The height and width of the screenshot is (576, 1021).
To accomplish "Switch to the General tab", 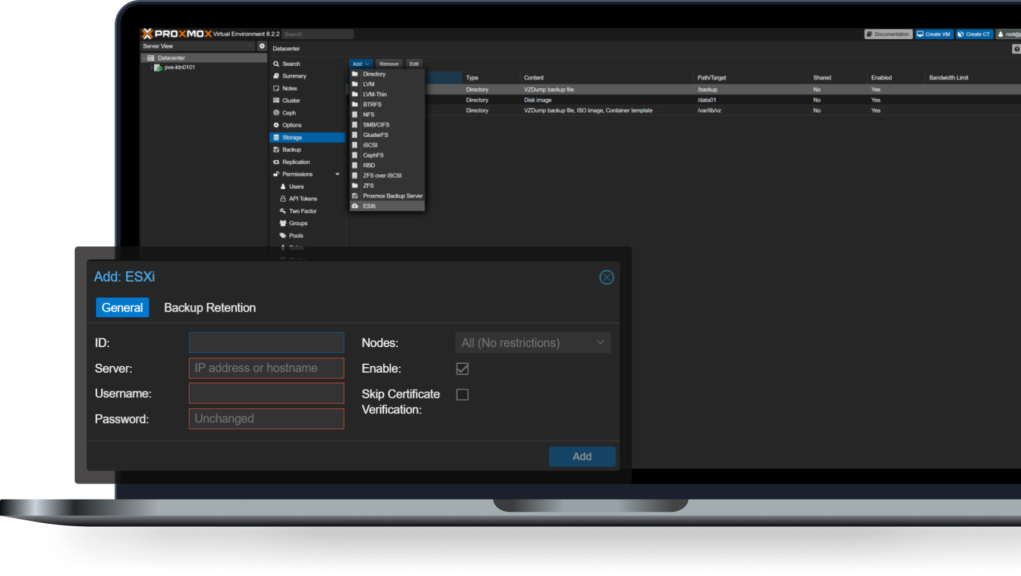I will (122, 308).
